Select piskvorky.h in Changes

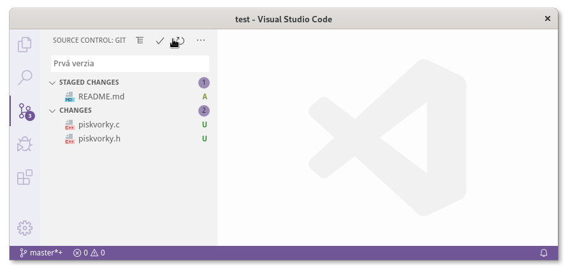pos(99,139)
